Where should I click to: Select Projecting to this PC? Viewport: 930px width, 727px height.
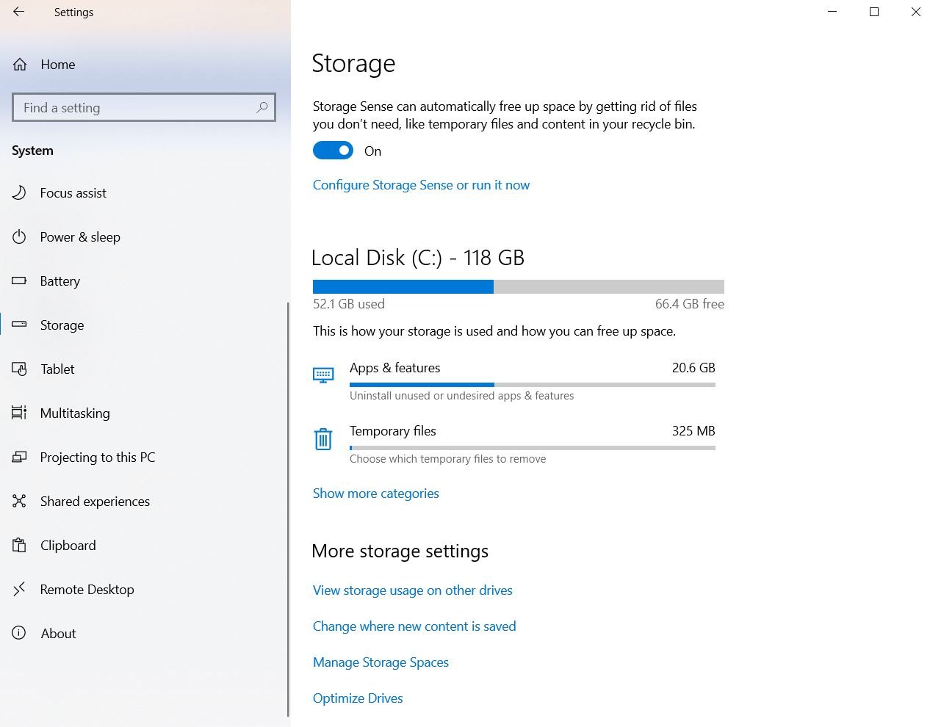click(x=97, y=457)
